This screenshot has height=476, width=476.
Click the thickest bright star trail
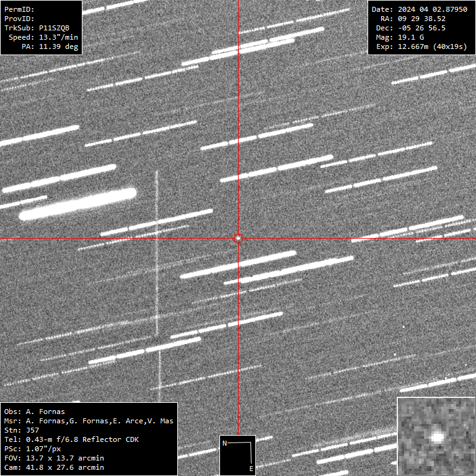(78, 204)
